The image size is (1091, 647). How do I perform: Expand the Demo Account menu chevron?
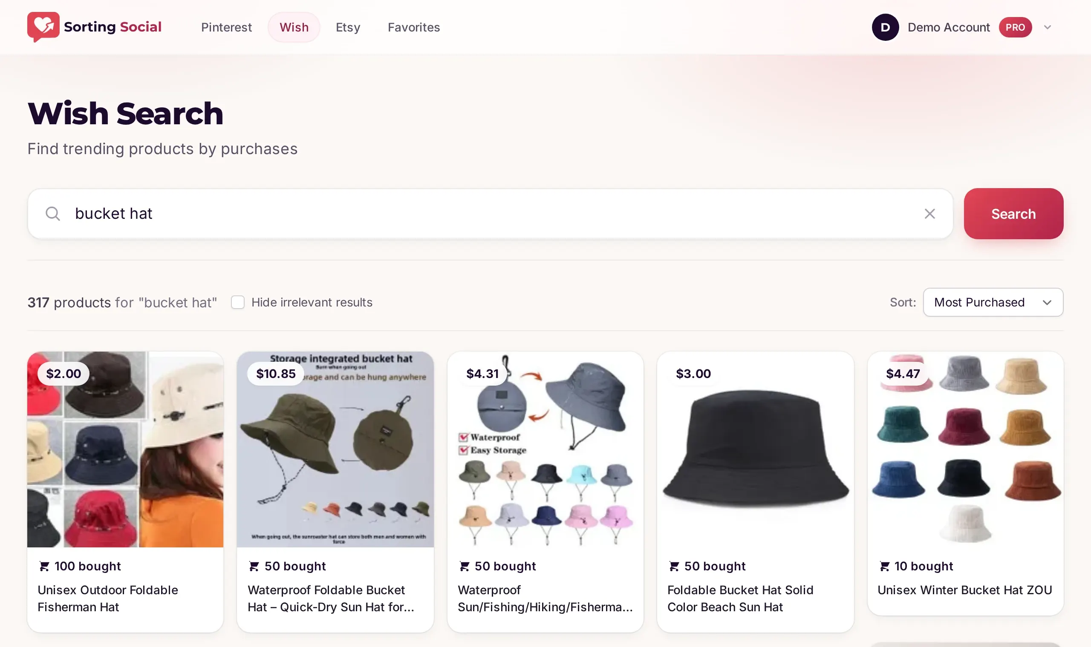[x=1048, y=27]
